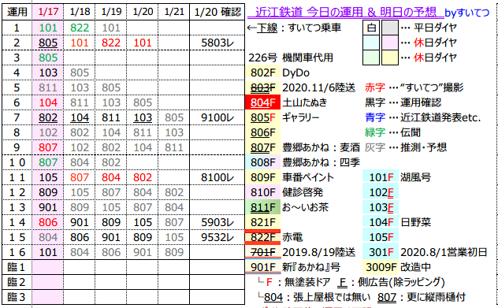This screenshot has width=498, height=308.
Task: Click the 青字 color legend label
Action: (375, 117)
